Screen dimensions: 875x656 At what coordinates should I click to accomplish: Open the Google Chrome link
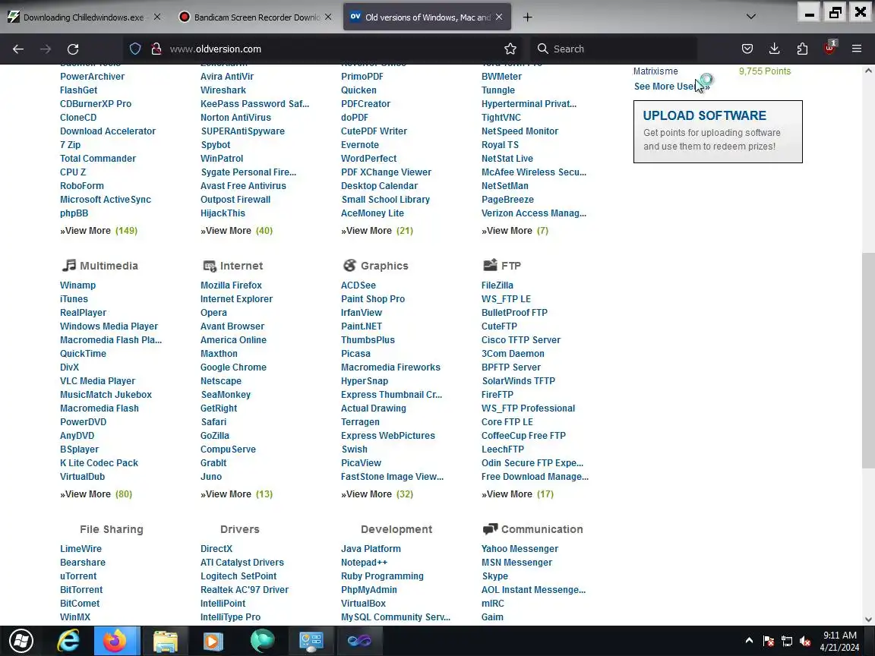tap(233, 367)
